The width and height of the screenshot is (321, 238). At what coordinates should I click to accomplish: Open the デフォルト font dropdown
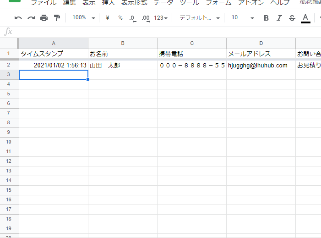pos(200,18)
